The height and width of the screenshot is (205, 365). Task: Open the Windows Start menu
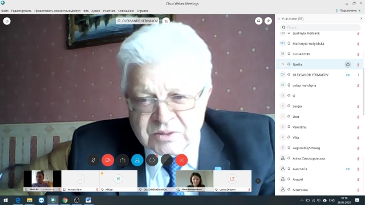(x=6, y=200)
